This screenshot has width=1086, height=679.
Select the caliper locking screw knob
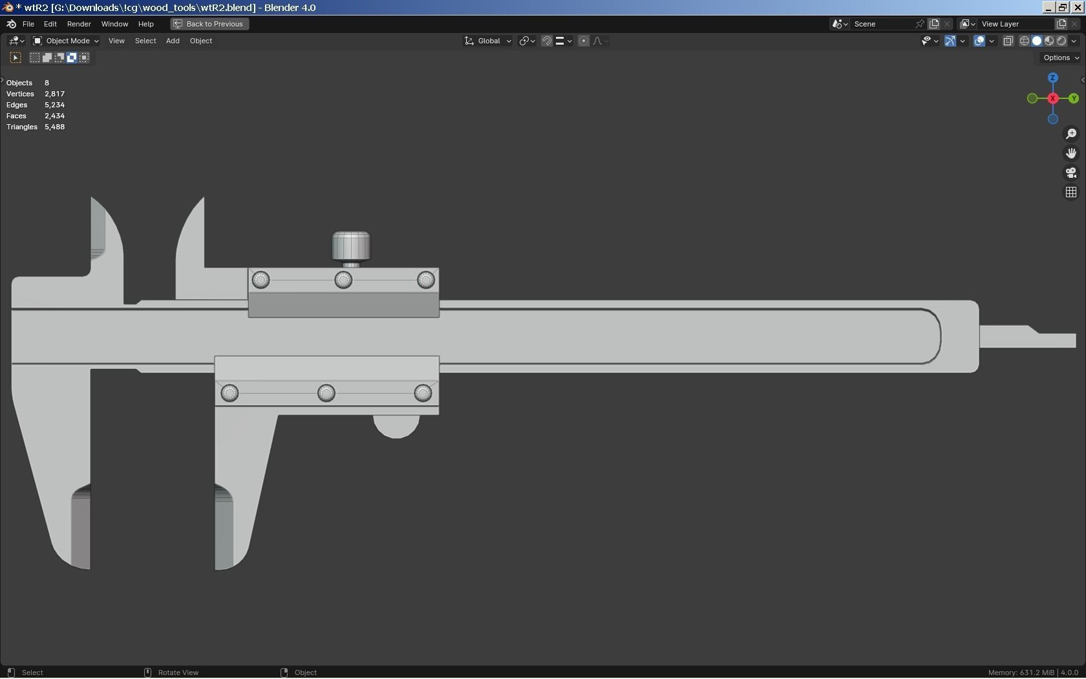[351, 248]
